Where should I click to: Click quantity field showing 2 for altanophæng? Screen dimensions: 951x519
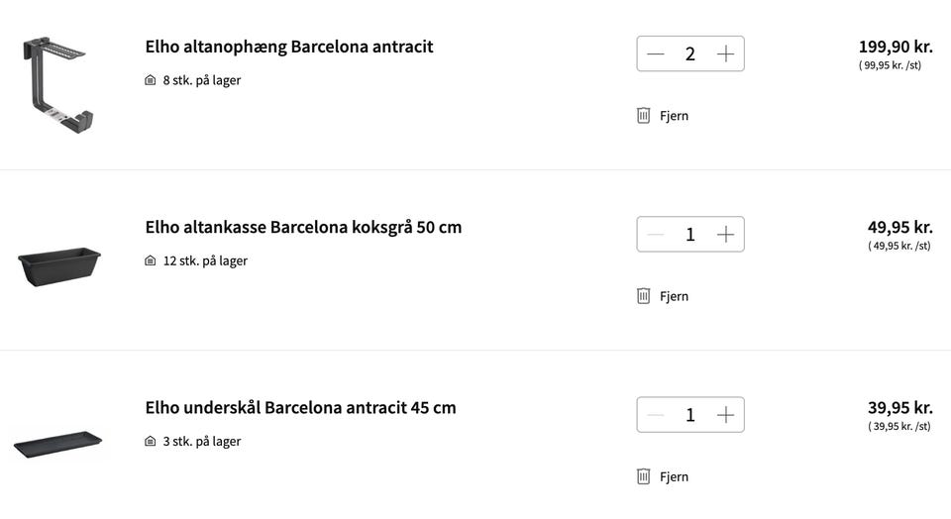click(x=690, y=53)
